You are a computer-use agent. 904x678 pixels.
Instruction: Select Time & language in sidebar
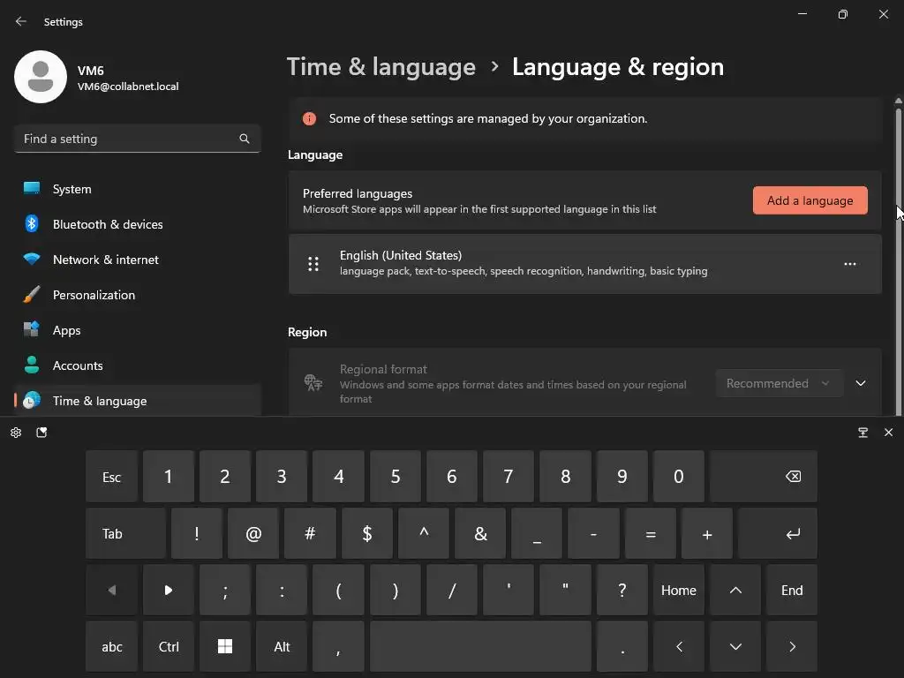pyautogui.click(x=137, y=401)
